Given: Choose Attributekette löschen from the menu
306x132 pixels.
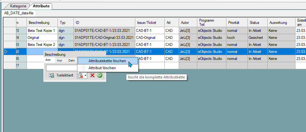Looking at the screenshot, I should 107,61.
